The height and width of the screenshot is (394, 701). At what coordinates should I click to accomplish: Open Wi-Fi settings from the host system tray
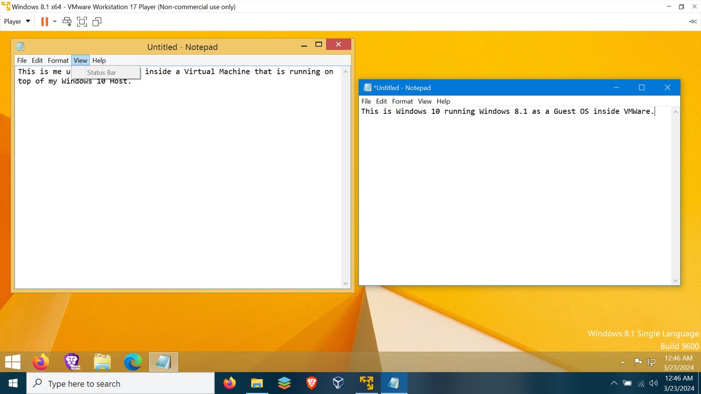click(641, 384)
